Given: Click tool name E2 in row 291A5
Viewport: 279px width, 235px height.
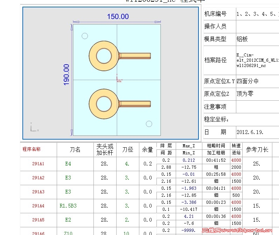Looking at the screenshot, I should pos(68,220).
